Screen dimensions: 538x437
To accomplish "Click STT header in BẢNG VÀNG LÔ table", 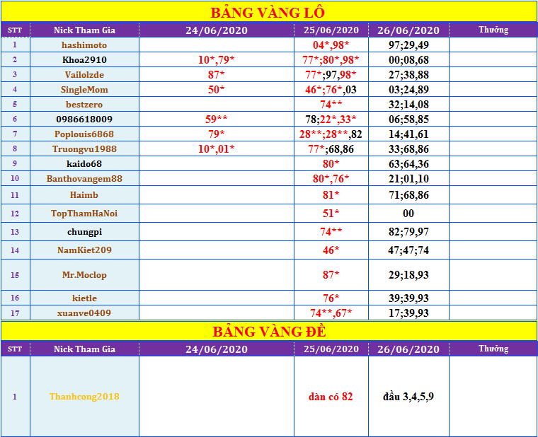I will pyautogui.click(x=15, y=30).
